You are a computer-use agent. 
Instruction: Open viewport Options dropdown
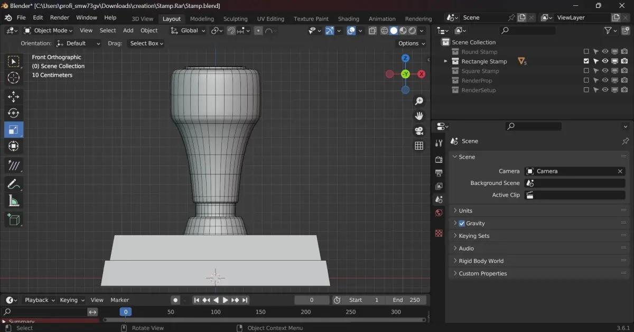click(412, 43)
